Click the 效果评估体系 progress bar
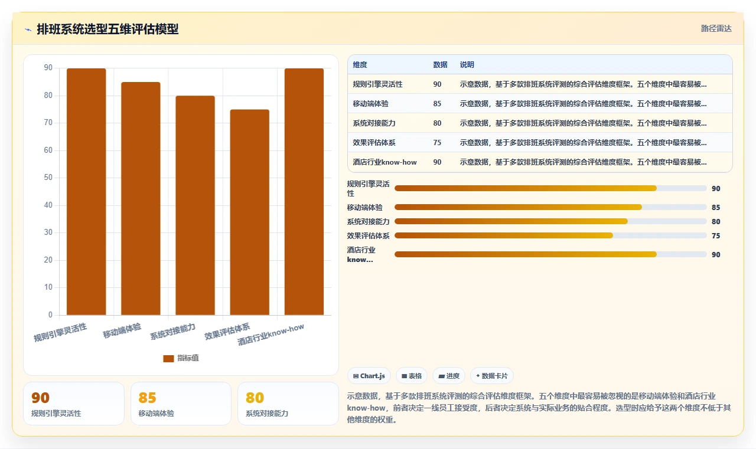This screenshot has height=449, width=756. pyautogui.click(x=550, y=235)
